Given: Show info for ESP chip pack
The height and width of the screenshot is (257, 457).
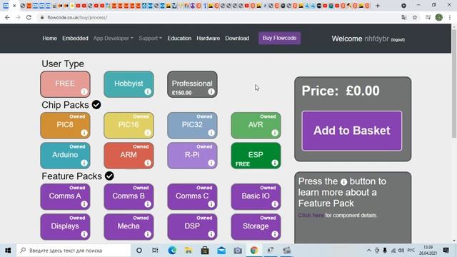Looking at the screenshot, I should (275, 163).
